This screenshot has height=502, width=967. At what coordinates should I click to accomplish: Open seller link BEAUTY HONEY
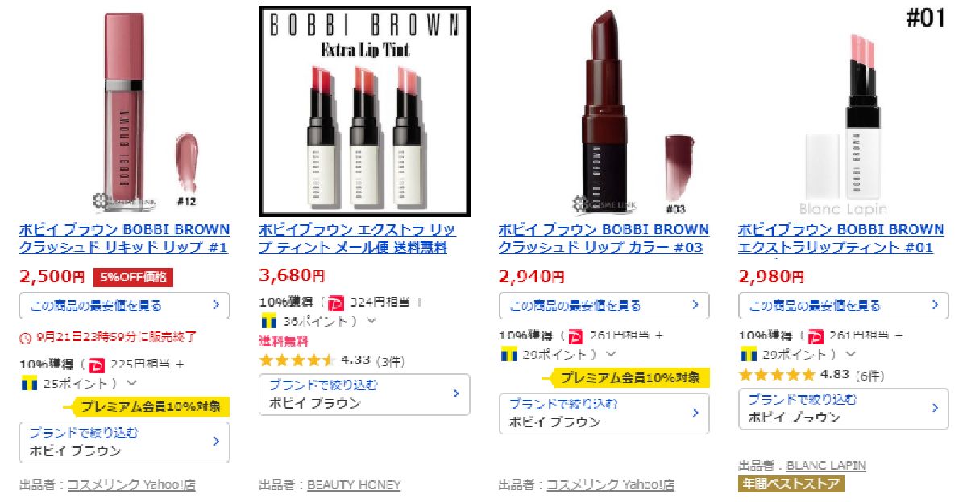[354, 485]
